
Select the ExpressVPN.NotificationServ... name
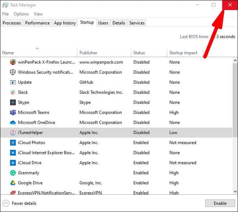(46, 193)
